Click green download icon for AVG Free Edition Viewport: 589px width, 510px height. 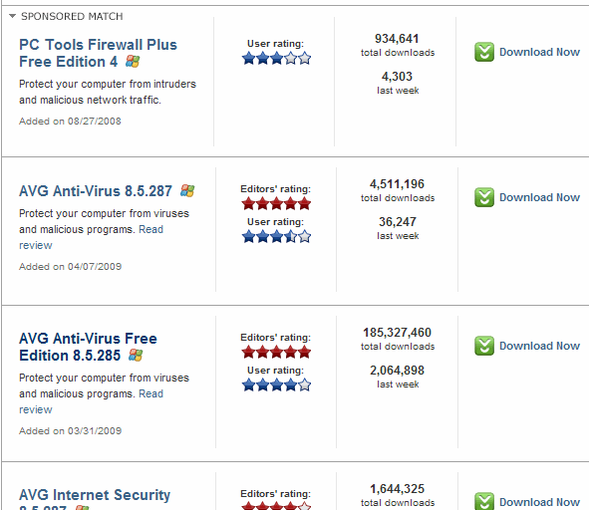[484, 346]
